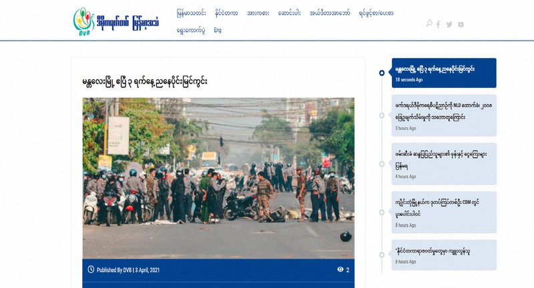The height and width of the screenshot is (288, 534).
Task: Click the article headline above the photo
Action: [x=144, y=81]
